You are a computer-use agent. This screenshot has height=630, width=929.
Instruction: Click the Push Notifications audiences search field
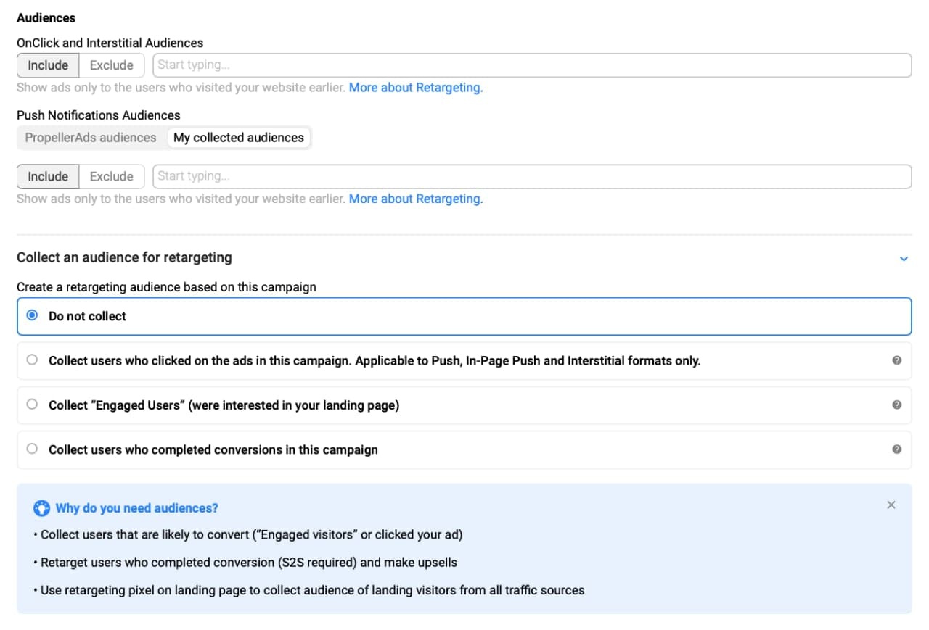click(531, 177)
